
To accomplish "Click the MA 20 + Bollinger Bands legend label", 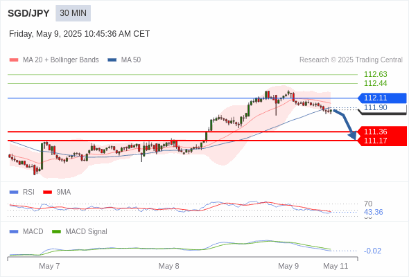I will point(61,60).
